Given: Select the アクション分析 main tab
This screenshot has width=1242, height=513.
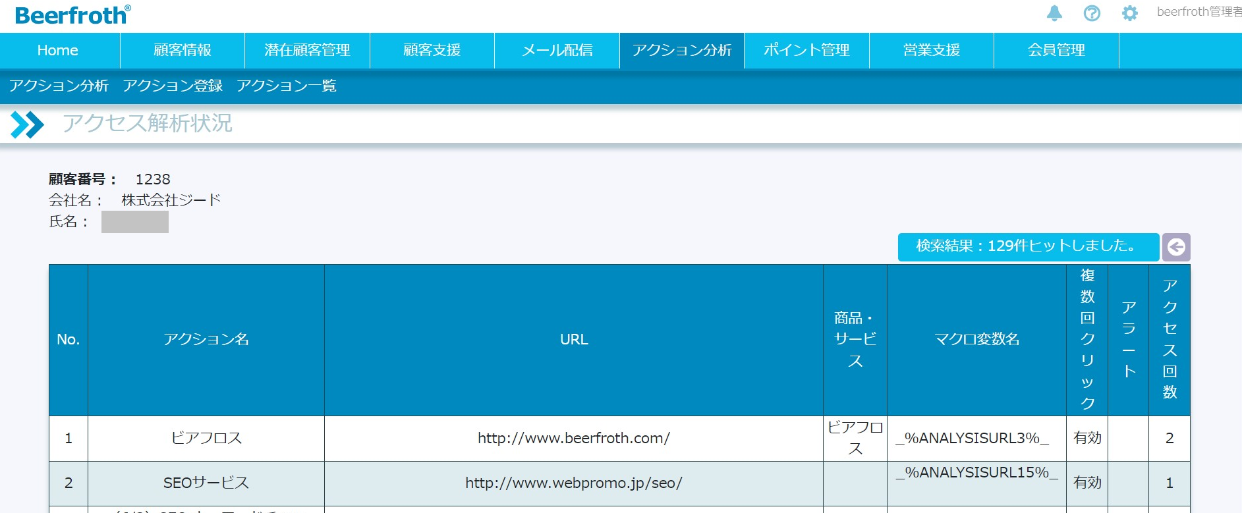Looking at the screenshot, I should coord(682,51).
